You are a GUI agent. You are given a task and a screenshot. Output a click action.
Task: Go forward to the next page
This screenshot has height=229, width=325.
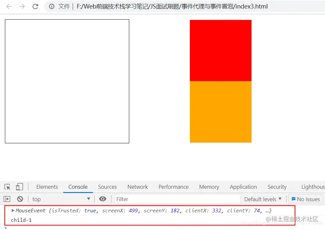(22, 7)
